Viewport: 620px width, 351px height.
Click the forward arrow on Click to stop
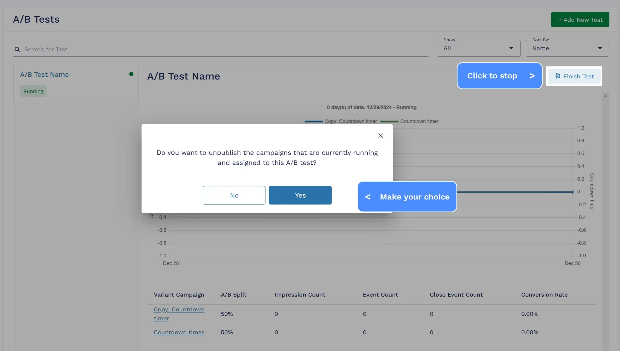532,76
